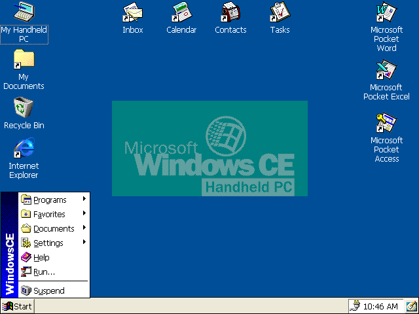The height and width of the screenshot is (314, 419).
Task: Click the "Contacts" label text
Action: click(x=230, y=29)
